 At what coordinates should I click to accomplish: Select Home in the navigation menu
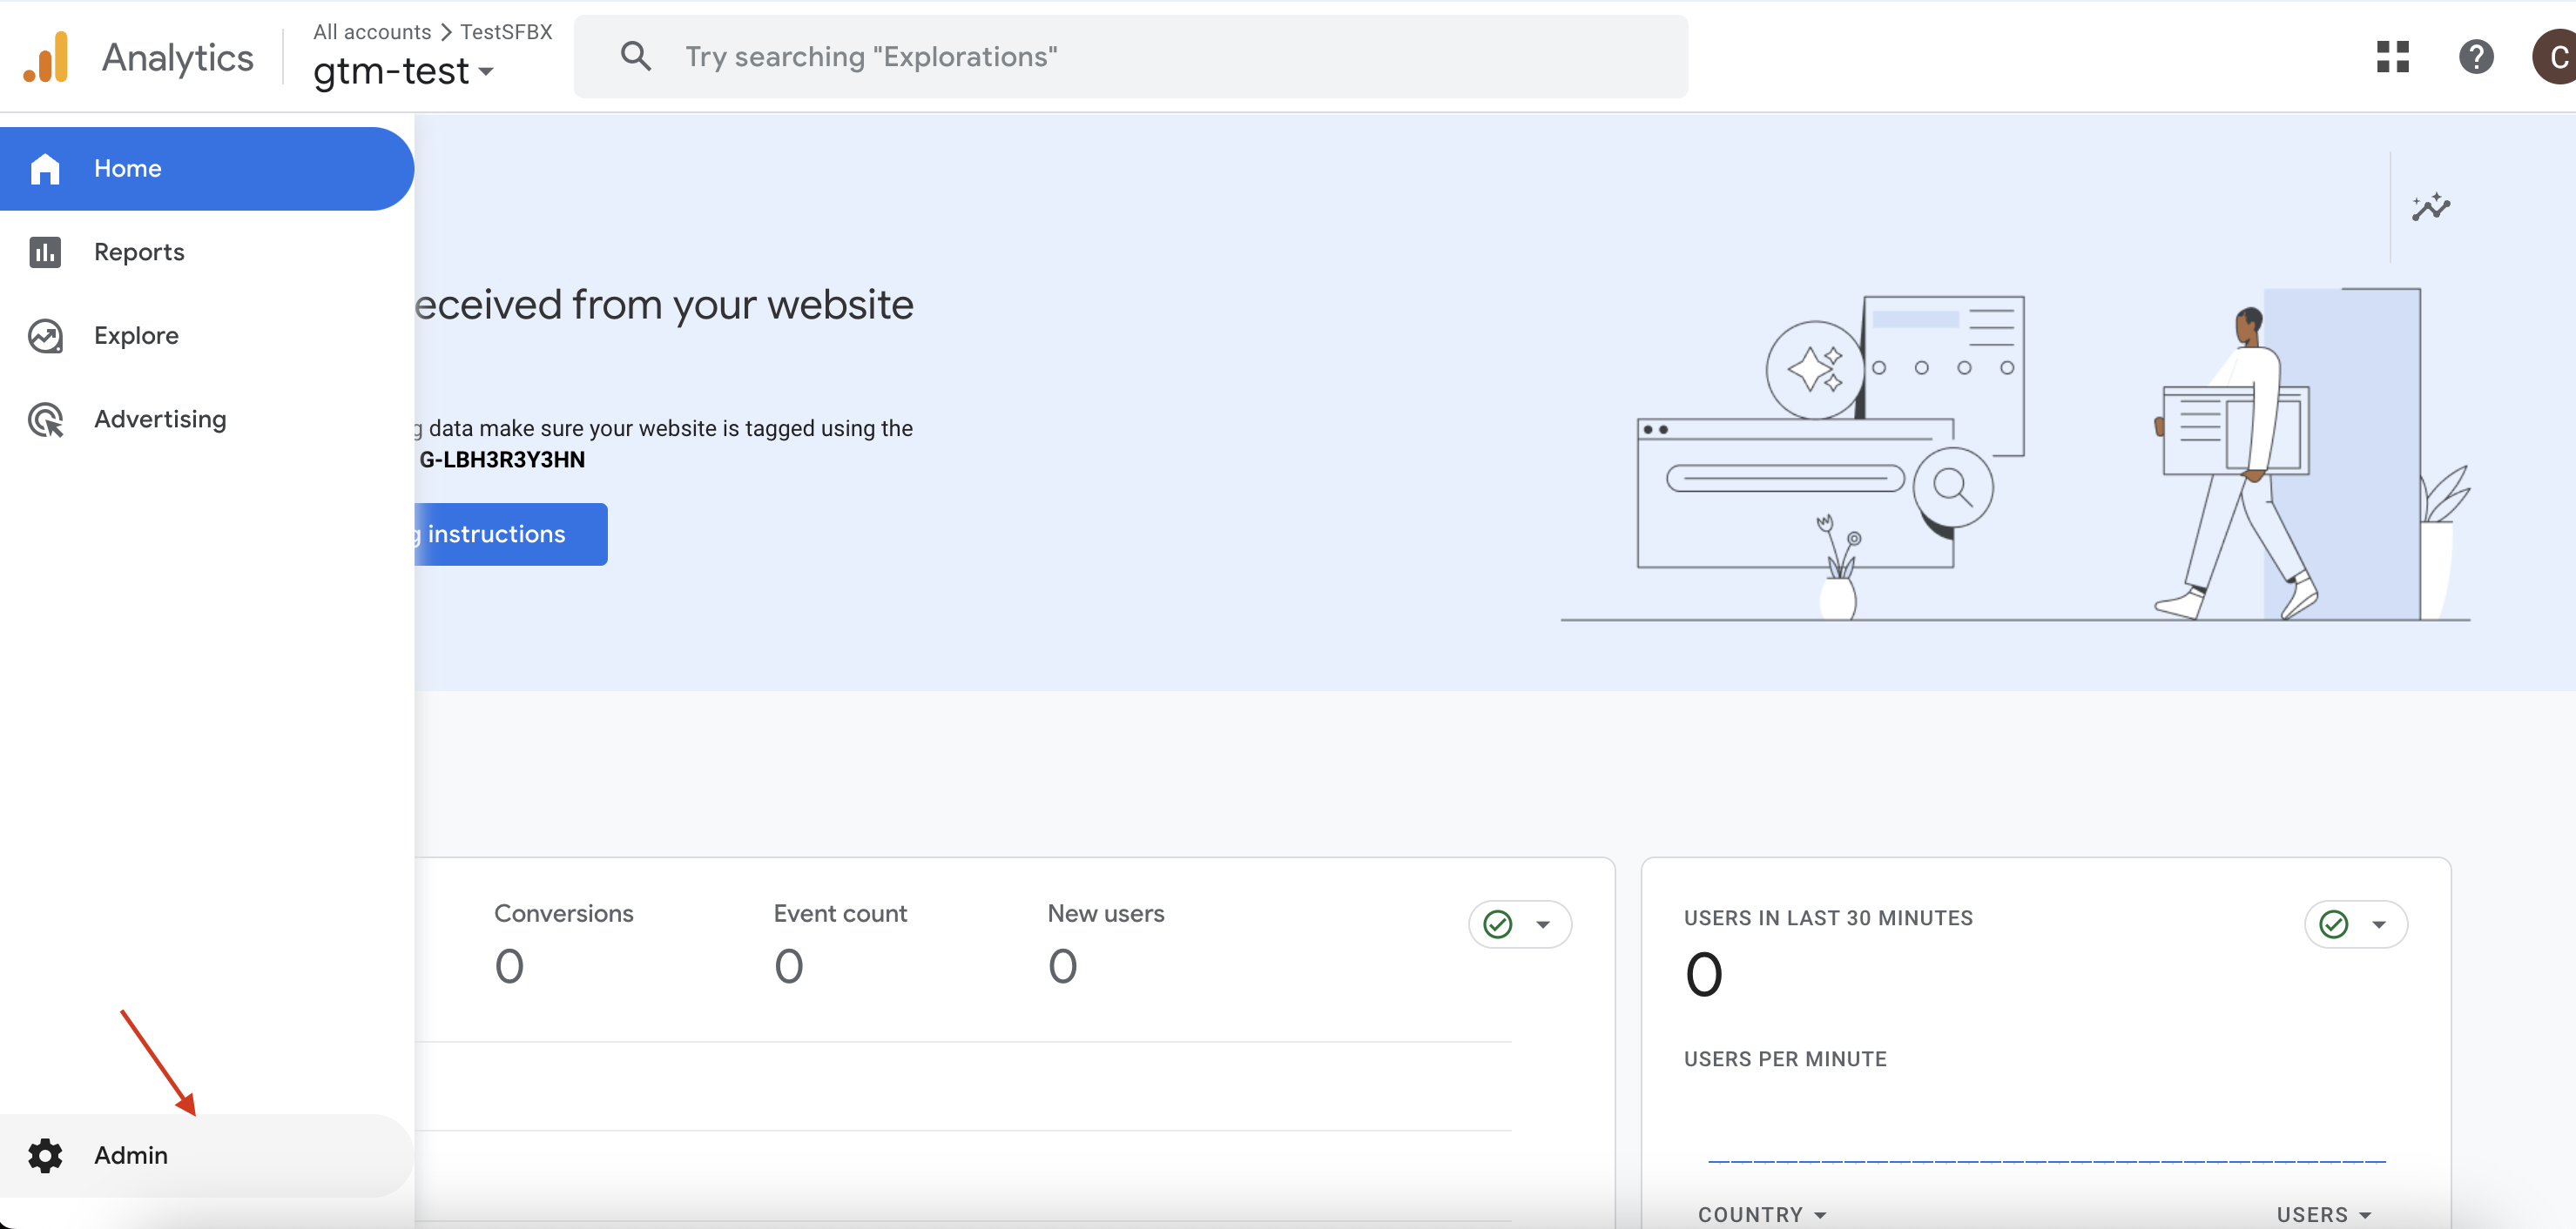click(127, 168)
